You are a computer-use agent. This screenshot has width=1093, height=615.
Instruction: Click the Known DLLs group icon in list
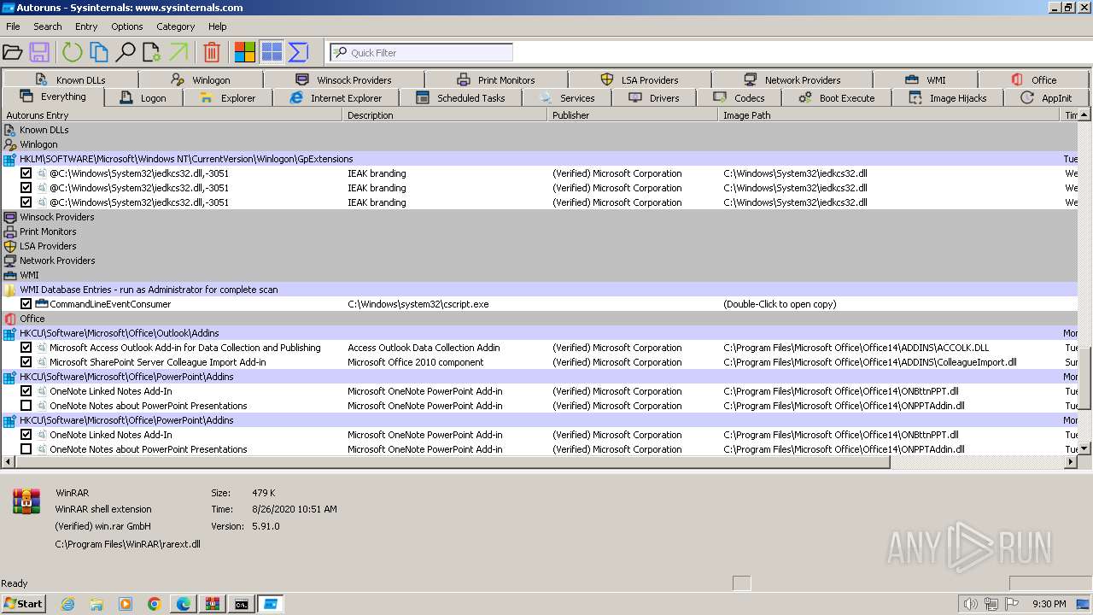pyautogui.click(x=10, y=130)
